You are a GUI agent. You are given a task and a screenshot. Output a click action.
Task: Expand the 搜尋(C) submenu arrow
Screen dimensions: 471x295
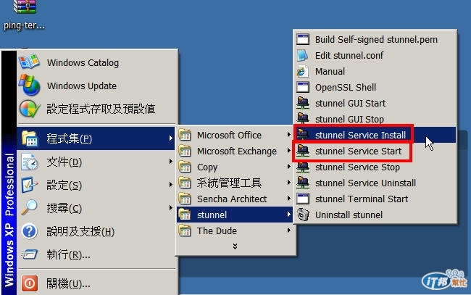pyautogui.click(x=170, y=208)
